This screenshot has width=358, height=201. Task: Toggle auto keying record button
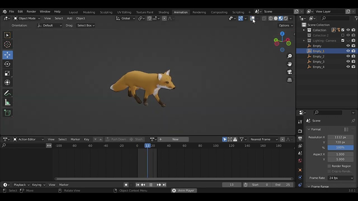126,185
